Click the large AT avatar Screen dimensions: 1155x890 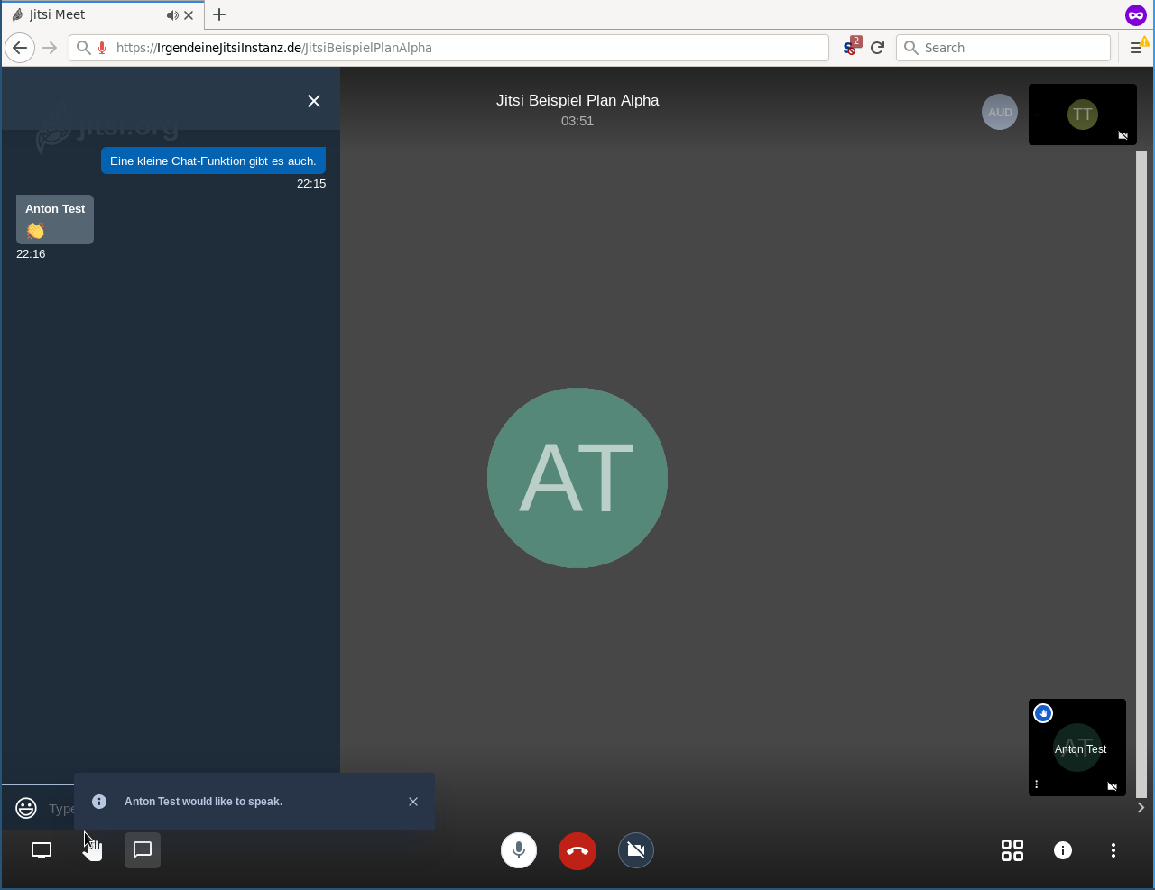coord(577,478)
